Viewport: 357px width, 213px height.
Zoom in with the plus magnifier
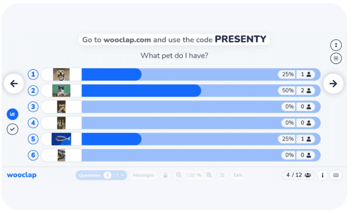pos(209,175)
